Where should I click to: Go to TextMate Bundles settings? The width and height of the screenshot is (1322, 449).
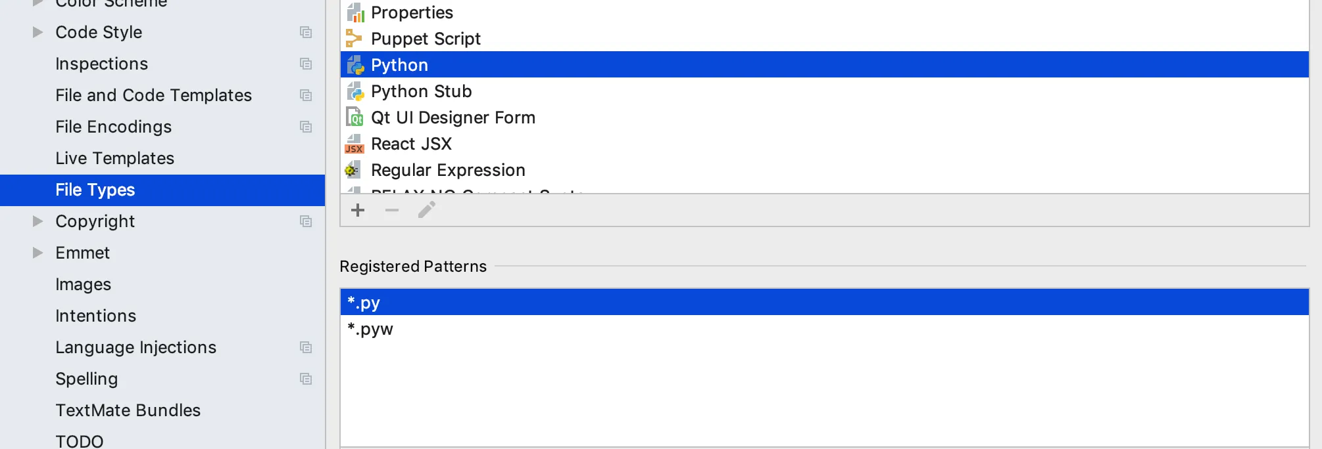tap(128, 410)
